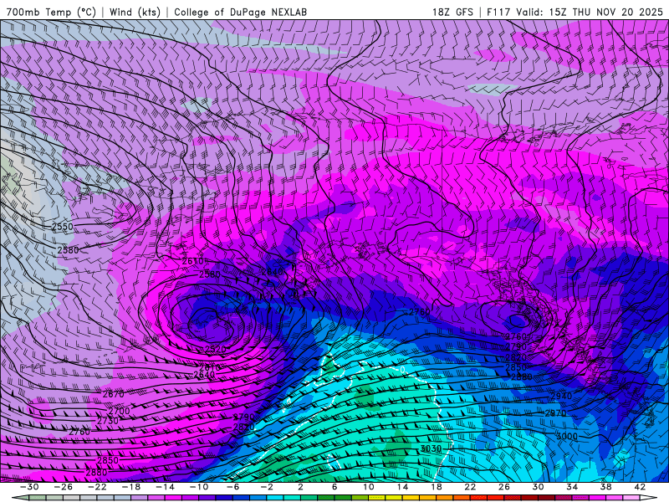Click the 10 color scale label
669x502 pixels.
click(369, 487)
